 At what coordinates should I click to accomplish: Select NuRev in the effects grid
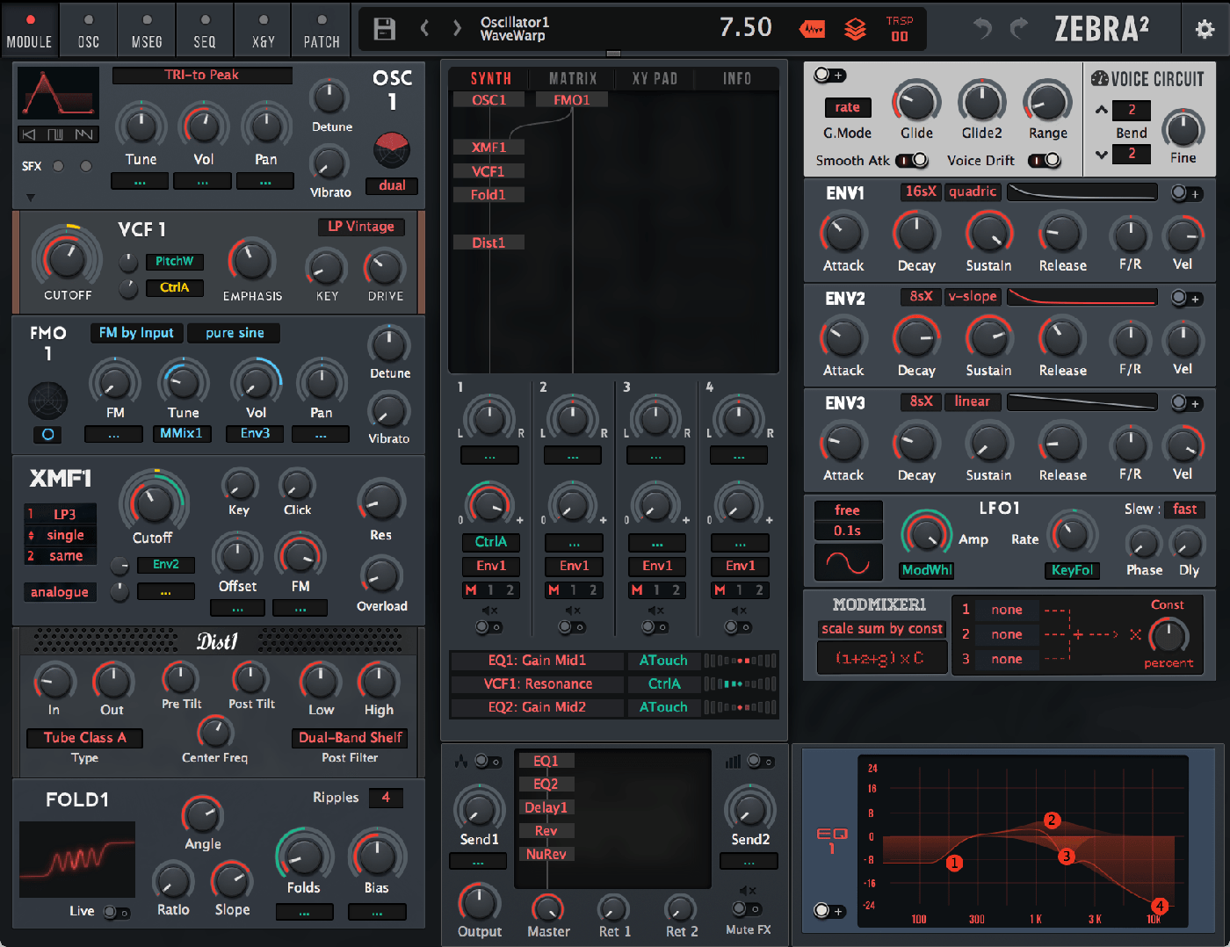click(546, 854)
